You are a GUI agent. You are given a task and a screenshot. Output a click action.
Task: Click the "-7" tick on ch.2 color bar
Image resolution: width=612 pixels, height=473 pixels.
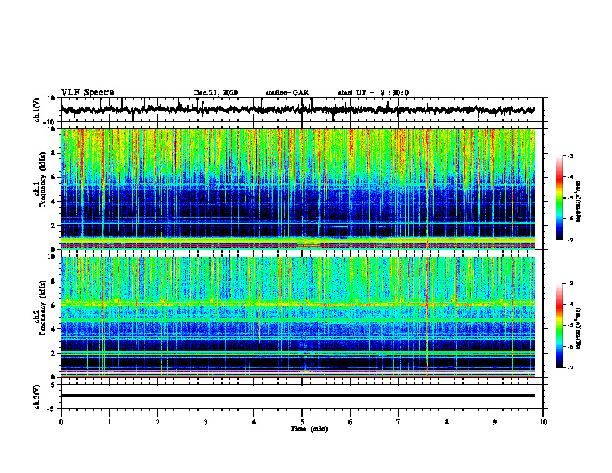click(570, 367)
